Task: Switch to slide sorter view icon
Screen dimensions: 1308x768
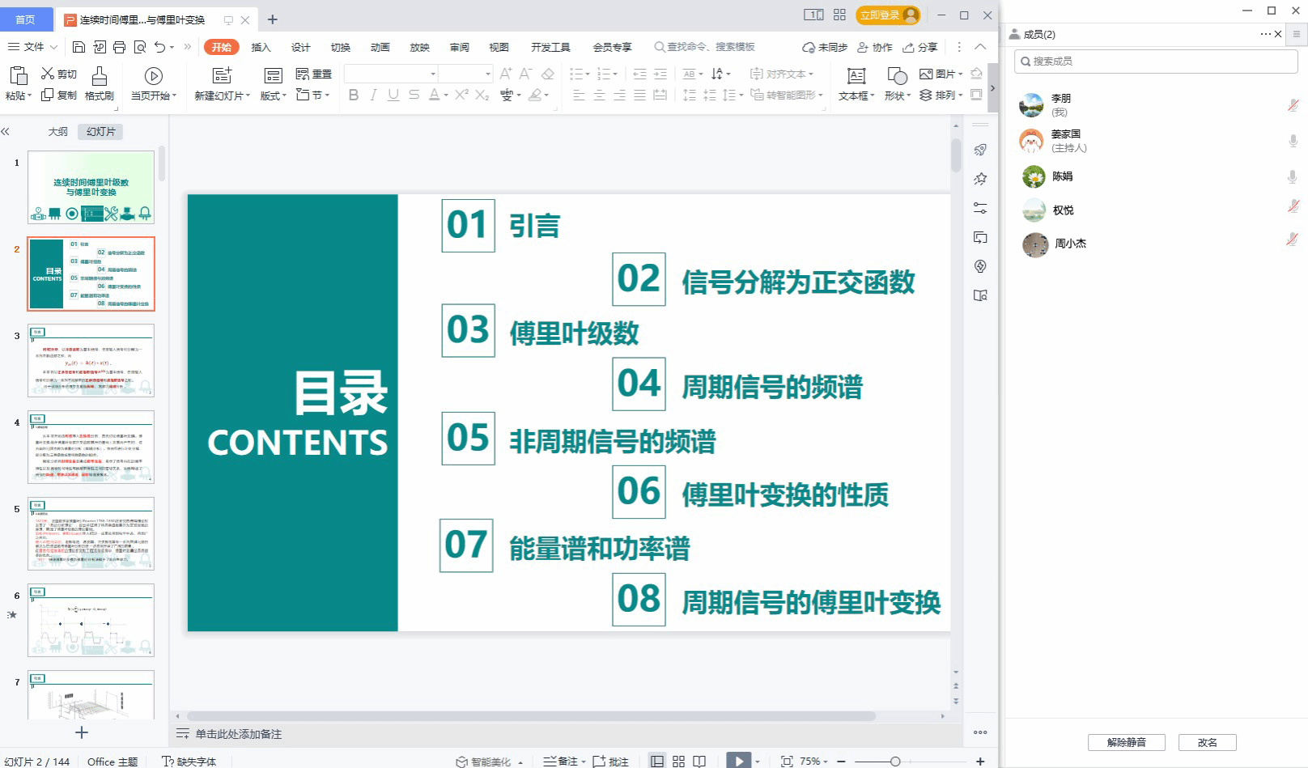Action: tap(678, 761)
